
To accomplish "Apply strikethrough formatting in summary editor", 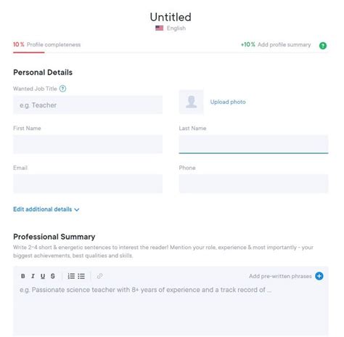I will coord(53,276).
